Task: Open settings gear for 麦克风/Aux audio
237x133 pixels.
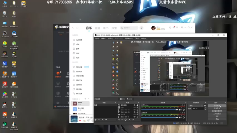Action: pyautogui.click(x=184, y=110)
